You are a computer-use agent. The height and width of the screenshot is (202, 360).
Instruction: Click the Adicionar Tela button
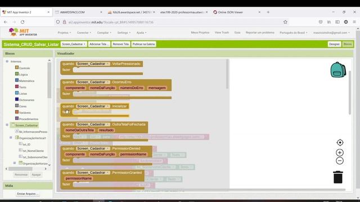99,44
